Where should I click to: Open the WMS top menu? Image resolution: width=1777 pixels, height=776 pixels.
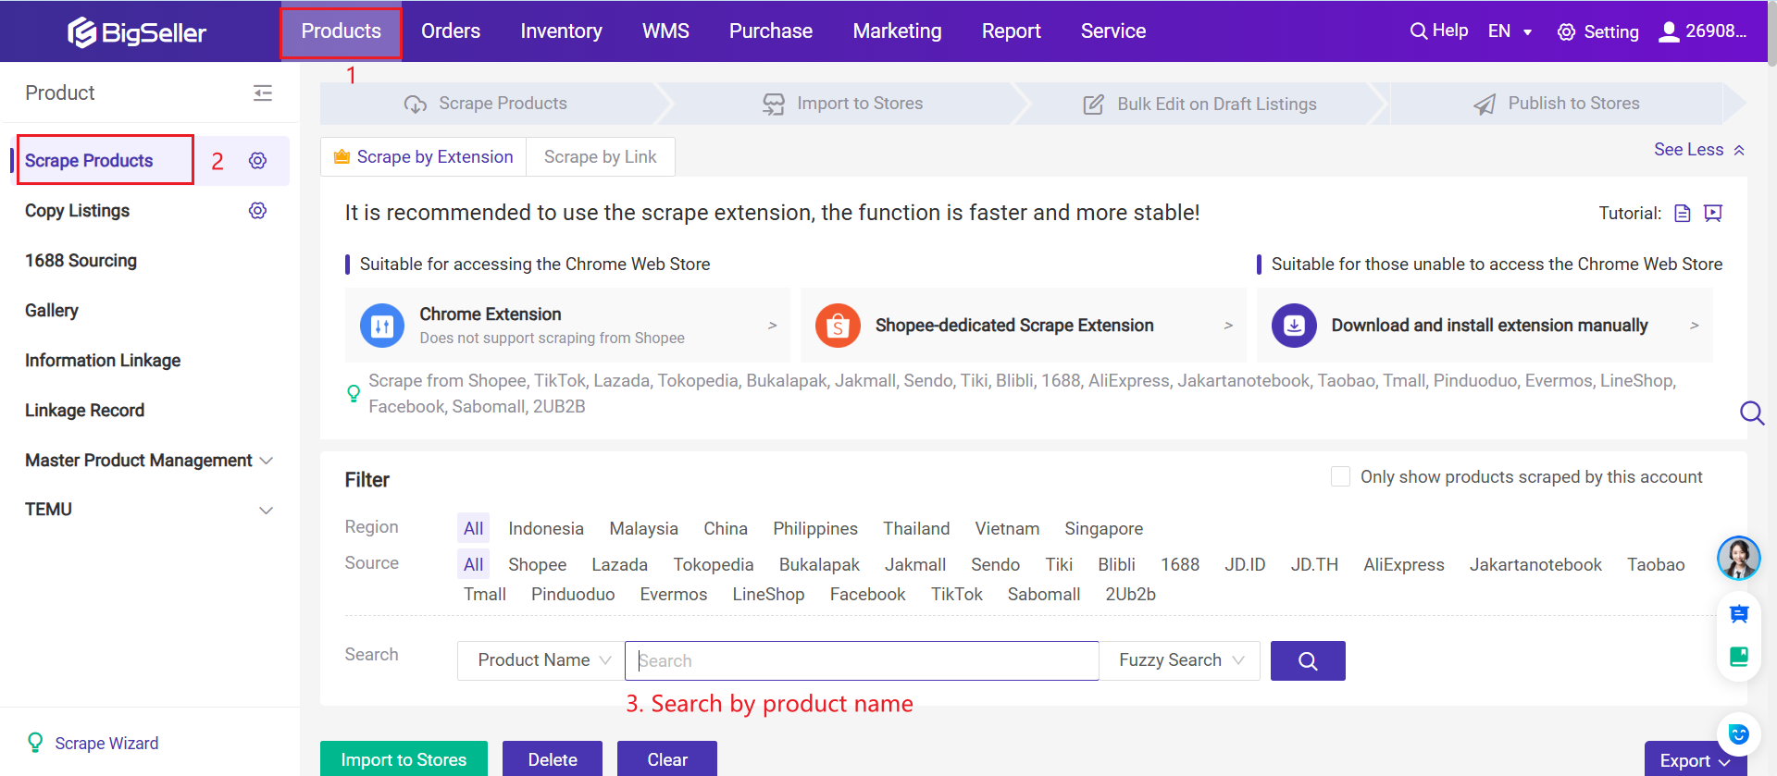[x=665, y=31]
